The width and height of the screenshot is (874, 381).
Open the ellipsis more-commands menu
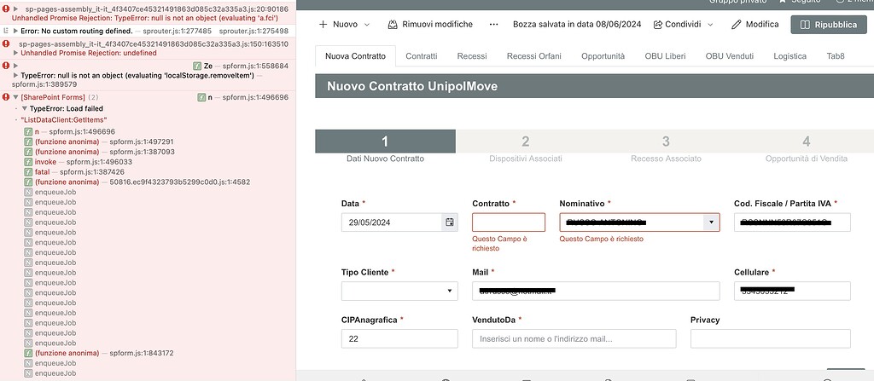pos(493,25)
